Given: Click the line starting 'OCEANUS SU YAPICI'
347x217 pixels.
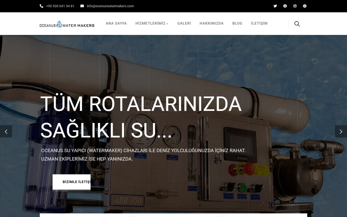Looking at the screenshot, I should point(143,151).
